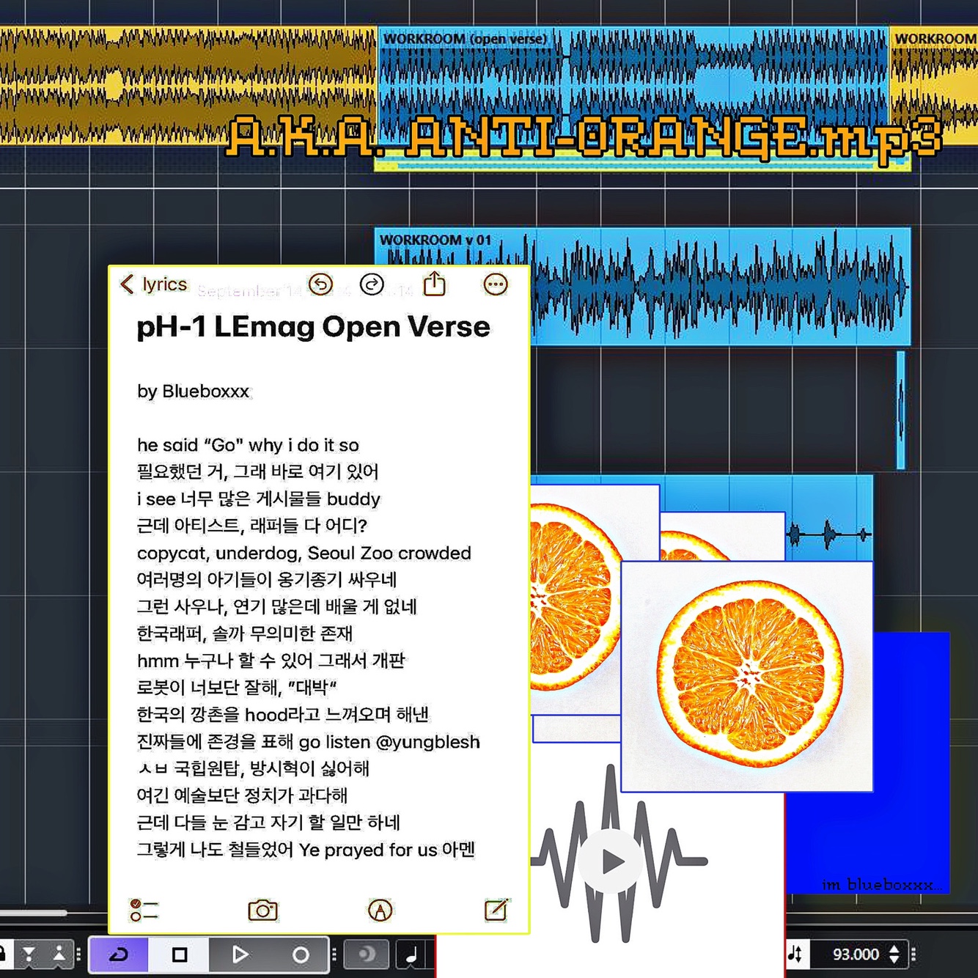Select the small blue clip on the third track
This screenshot has width=978, height=978.
pos(901,410)
